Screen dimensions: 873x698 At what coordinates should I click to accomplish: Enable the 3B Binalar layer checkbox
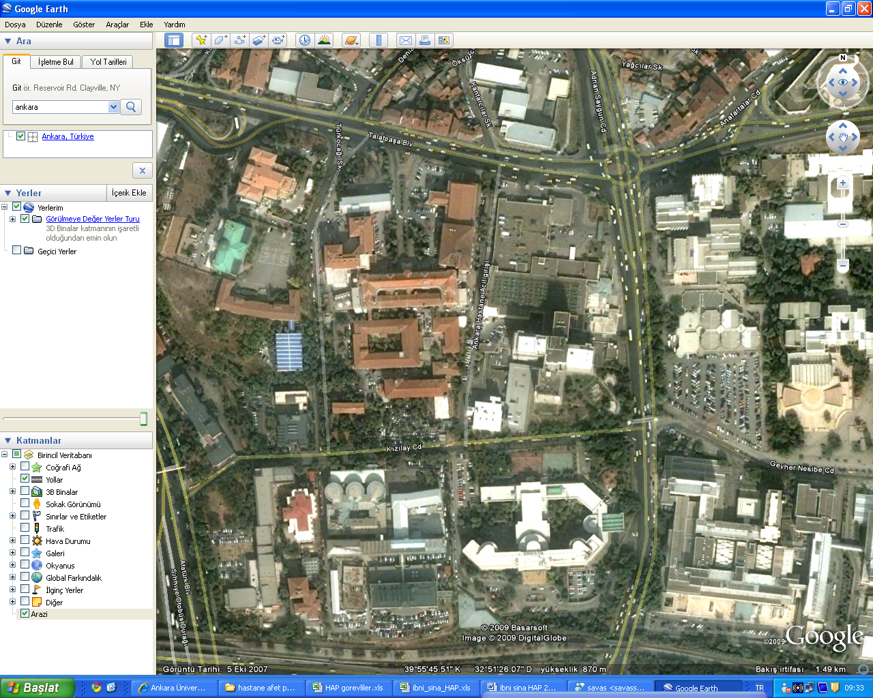point(25,491)
